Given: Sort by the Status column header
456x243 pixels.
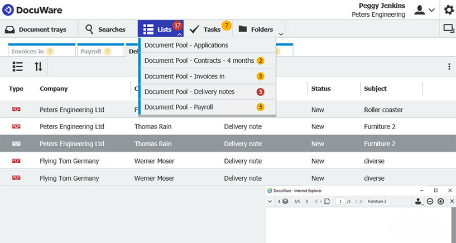Looking at the screenshot, I should point(321,88).
